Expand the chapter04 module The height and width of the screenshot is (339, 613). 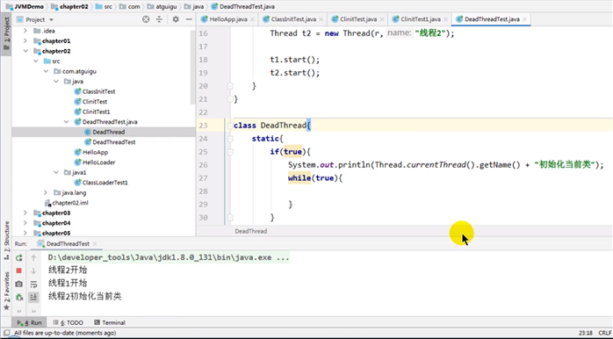25,223
